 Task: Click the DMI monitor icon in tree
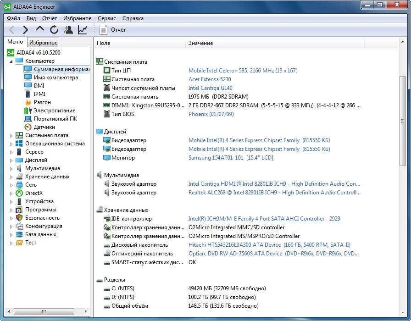click(28, 85)
